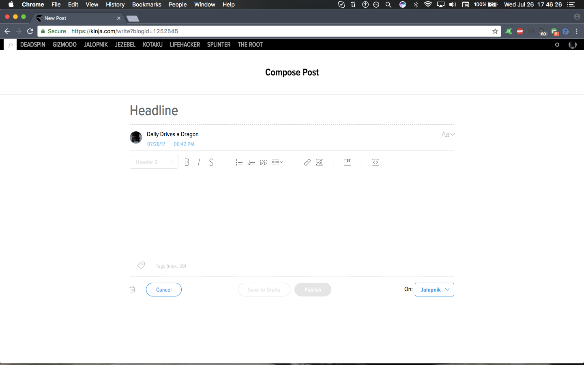Click the Adblock Plus extension icon
The image size is (584, 365).
[520, 31]
